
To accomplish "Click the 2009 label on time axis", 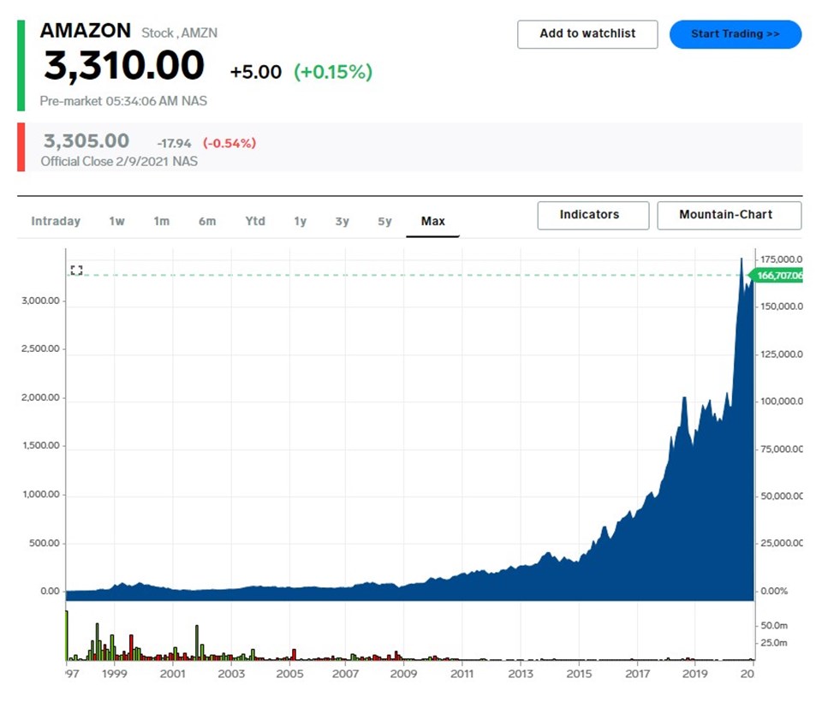I will [x=403, y=674].
